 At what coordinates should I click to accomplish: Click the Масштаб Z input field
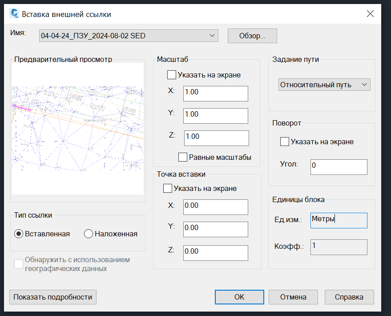217,138
